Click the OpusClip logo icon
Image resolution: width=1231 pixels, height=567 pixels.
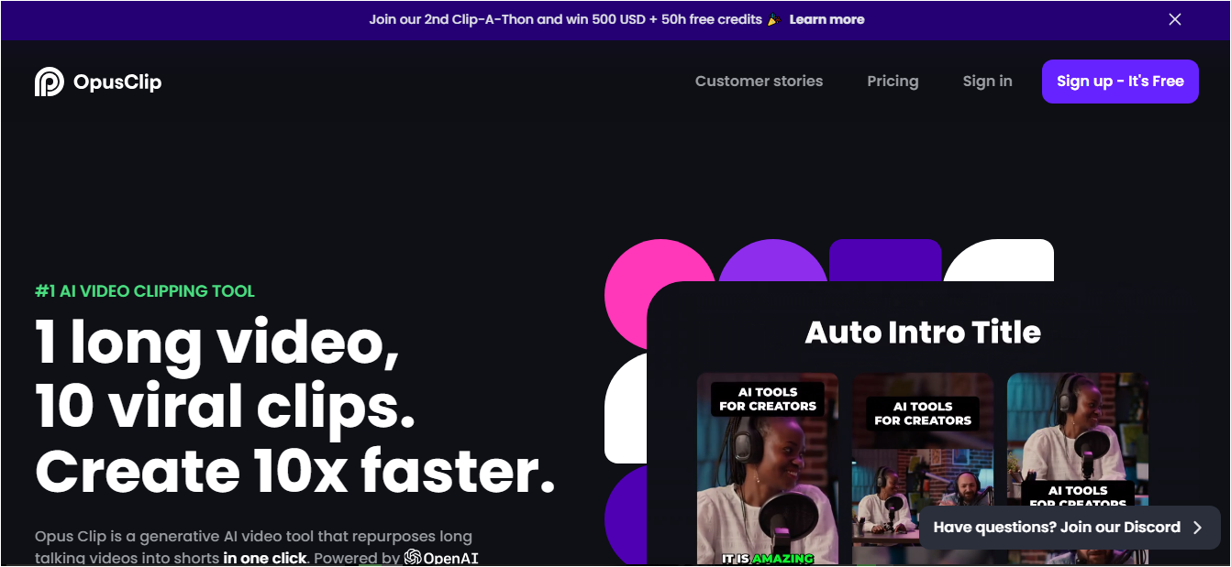(x=49, y=82)
